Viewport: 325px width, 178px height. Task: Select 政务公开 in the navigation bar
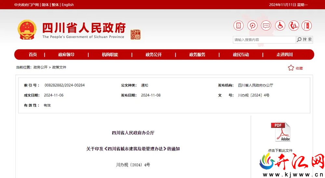154,55
